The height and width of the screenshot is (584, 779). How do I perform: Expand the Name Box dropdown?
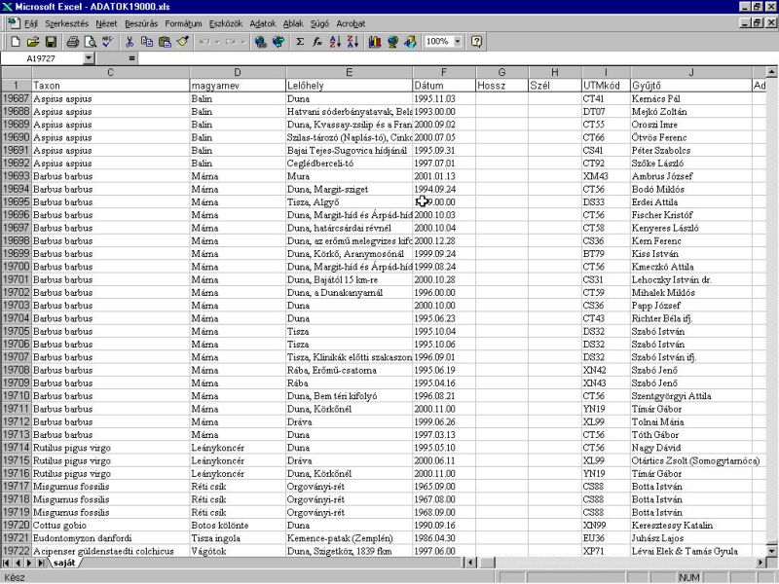89,58
